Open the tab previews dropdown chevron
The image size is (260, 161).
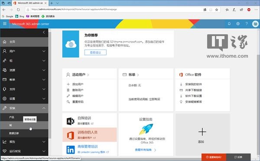click(x=57, y=3)
